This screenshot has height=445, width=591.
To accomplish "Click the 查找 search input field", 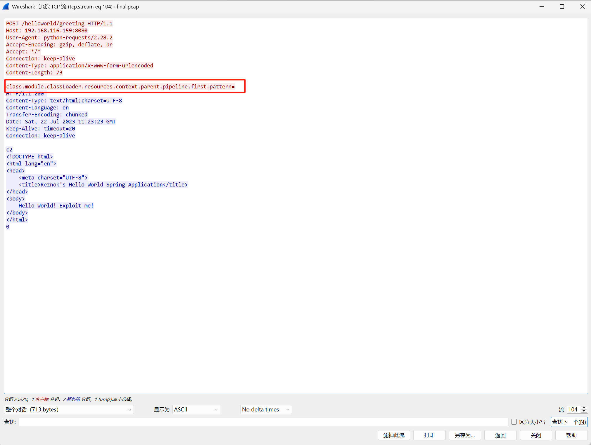I will (263, 422).
